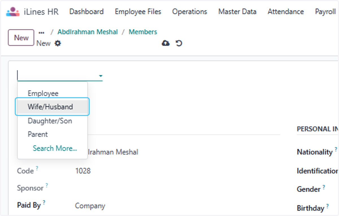Open the Attendance menu

286,12
